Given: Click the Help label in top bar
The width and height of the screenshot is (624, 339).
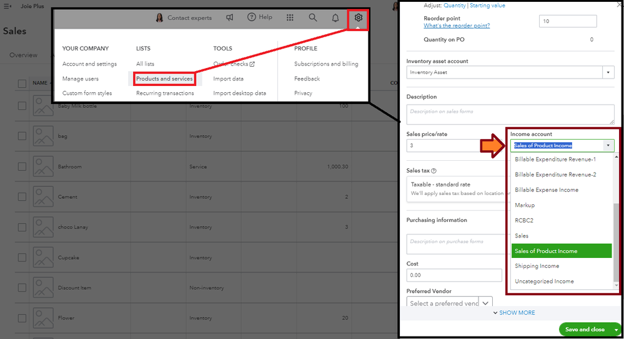Looking at the screenshot, I should tap(265, 17).
